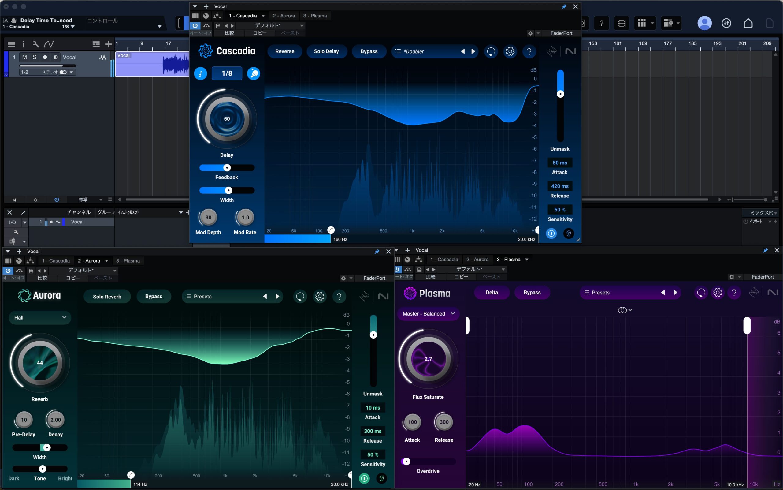Select 3 - Plasma tab in Aurora window
The height and width of the screenshot is (490, 783).
128,260
